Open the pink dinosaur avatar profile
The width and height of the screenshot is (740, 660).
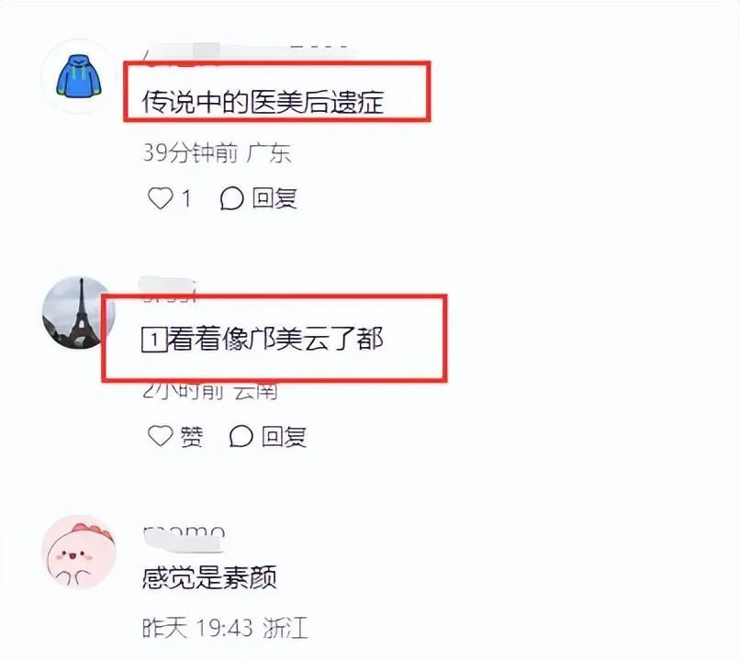point(79,552)
